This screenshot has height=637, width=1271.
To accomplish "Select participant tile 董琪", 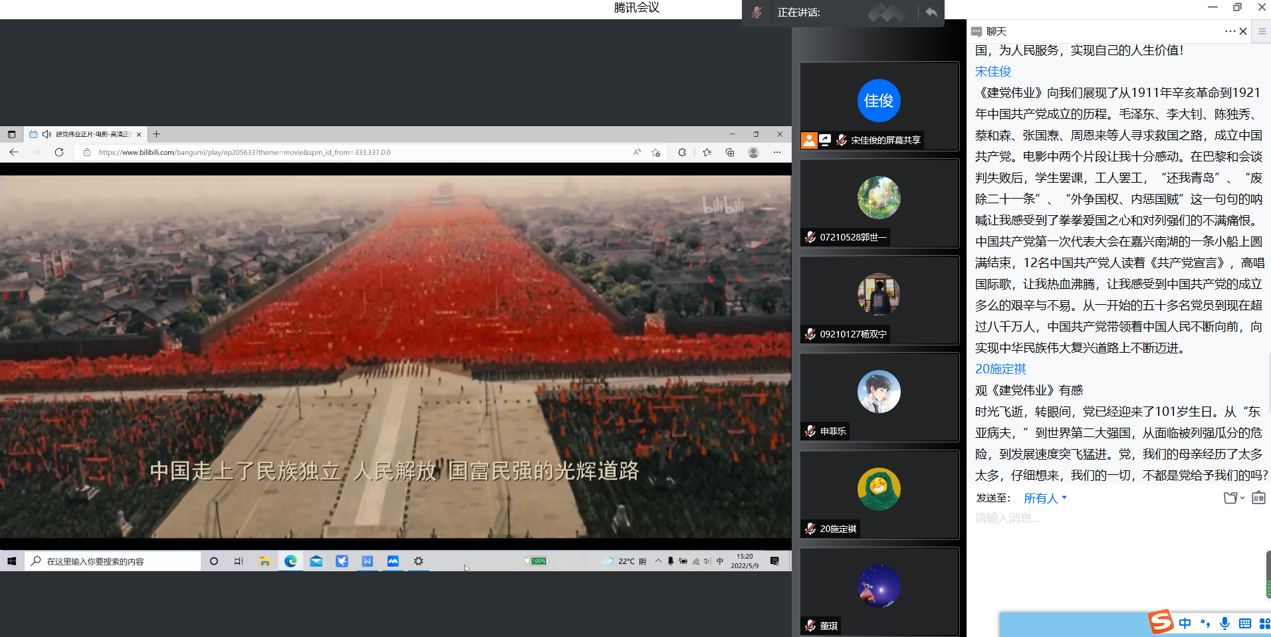I will [x=879, y=591].
